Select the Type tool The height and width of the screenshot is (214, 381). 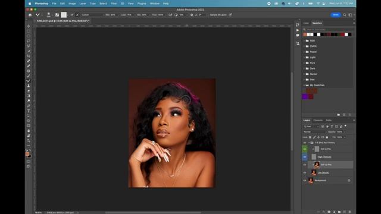29,111
